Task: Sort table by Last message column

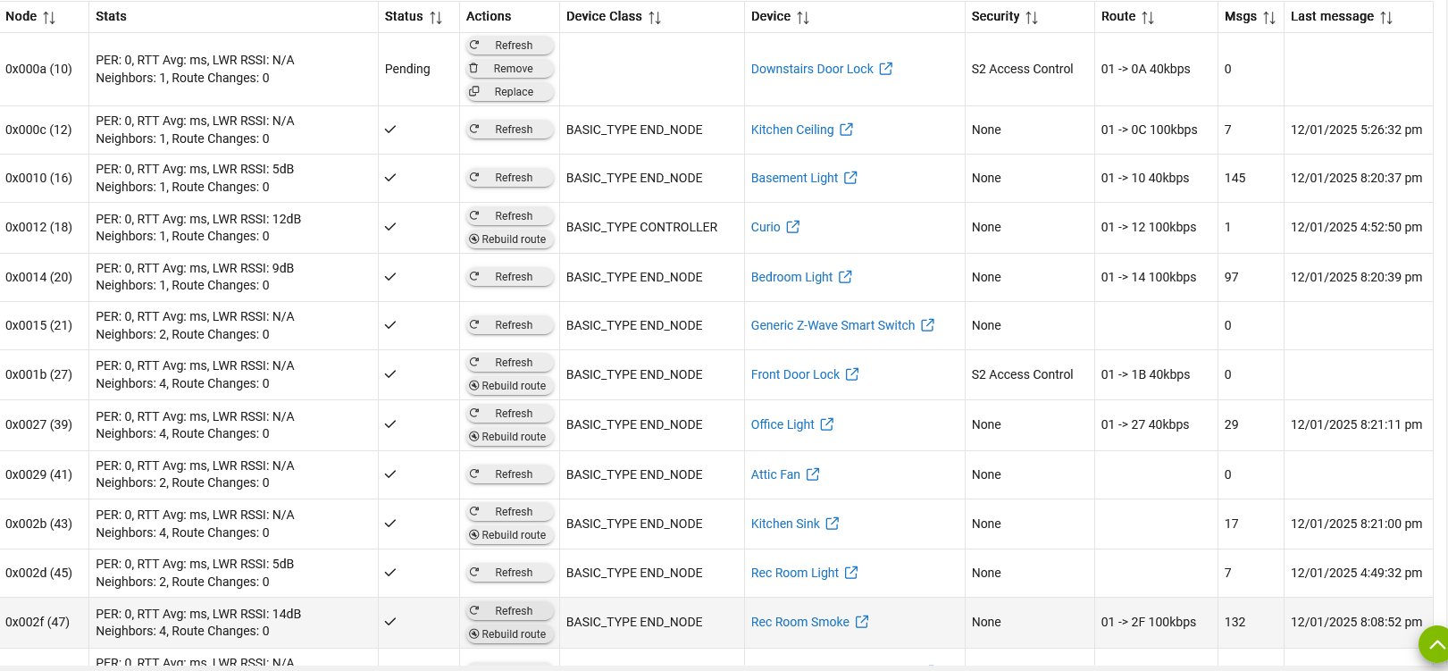Action: (x=1386, y=17)
